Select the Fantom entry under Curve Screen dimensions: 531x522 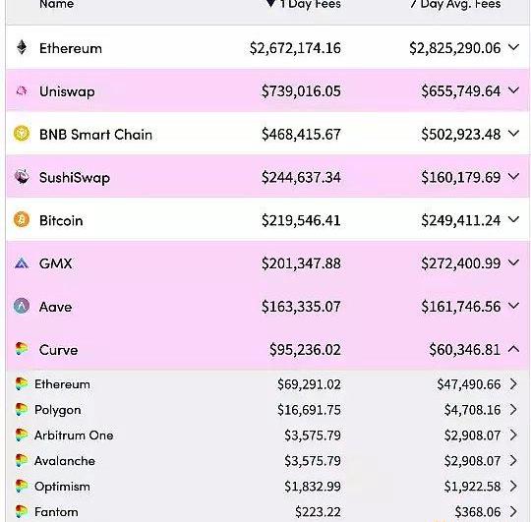coord(56,512)
